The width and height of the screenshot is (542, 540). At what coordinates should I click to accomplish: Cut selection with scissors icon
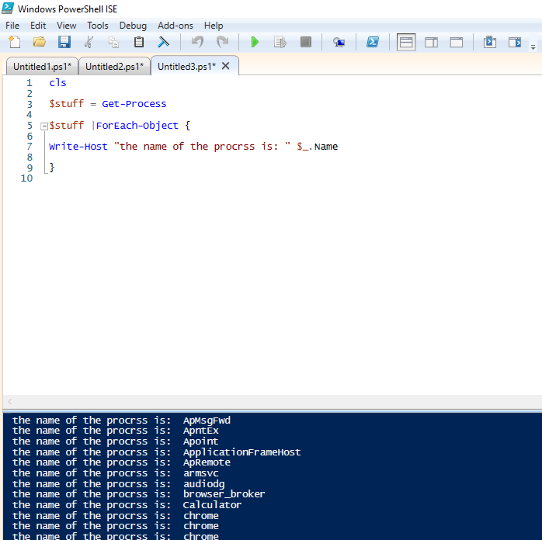[89, 42]
